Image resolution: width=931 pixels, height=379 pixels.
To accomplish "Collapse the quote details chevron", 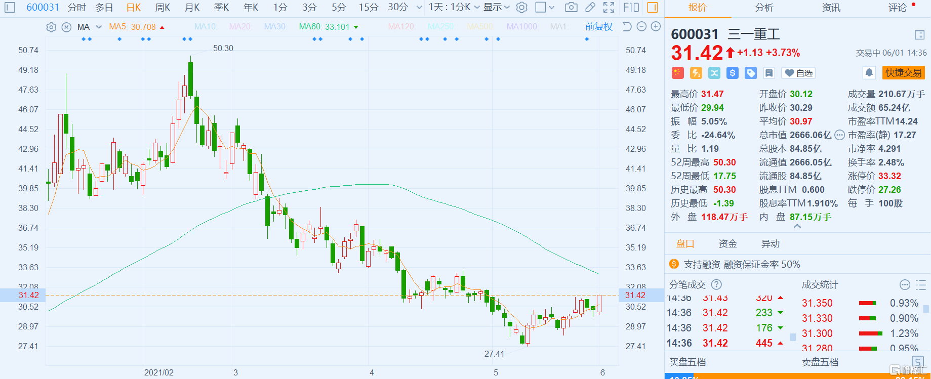I will [x=797, y=227].
